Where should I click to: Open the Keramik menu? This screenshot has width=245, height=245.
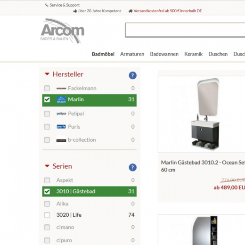pos(193,54)
